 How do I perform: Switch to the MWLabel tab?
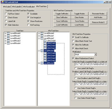click(7, 7)
